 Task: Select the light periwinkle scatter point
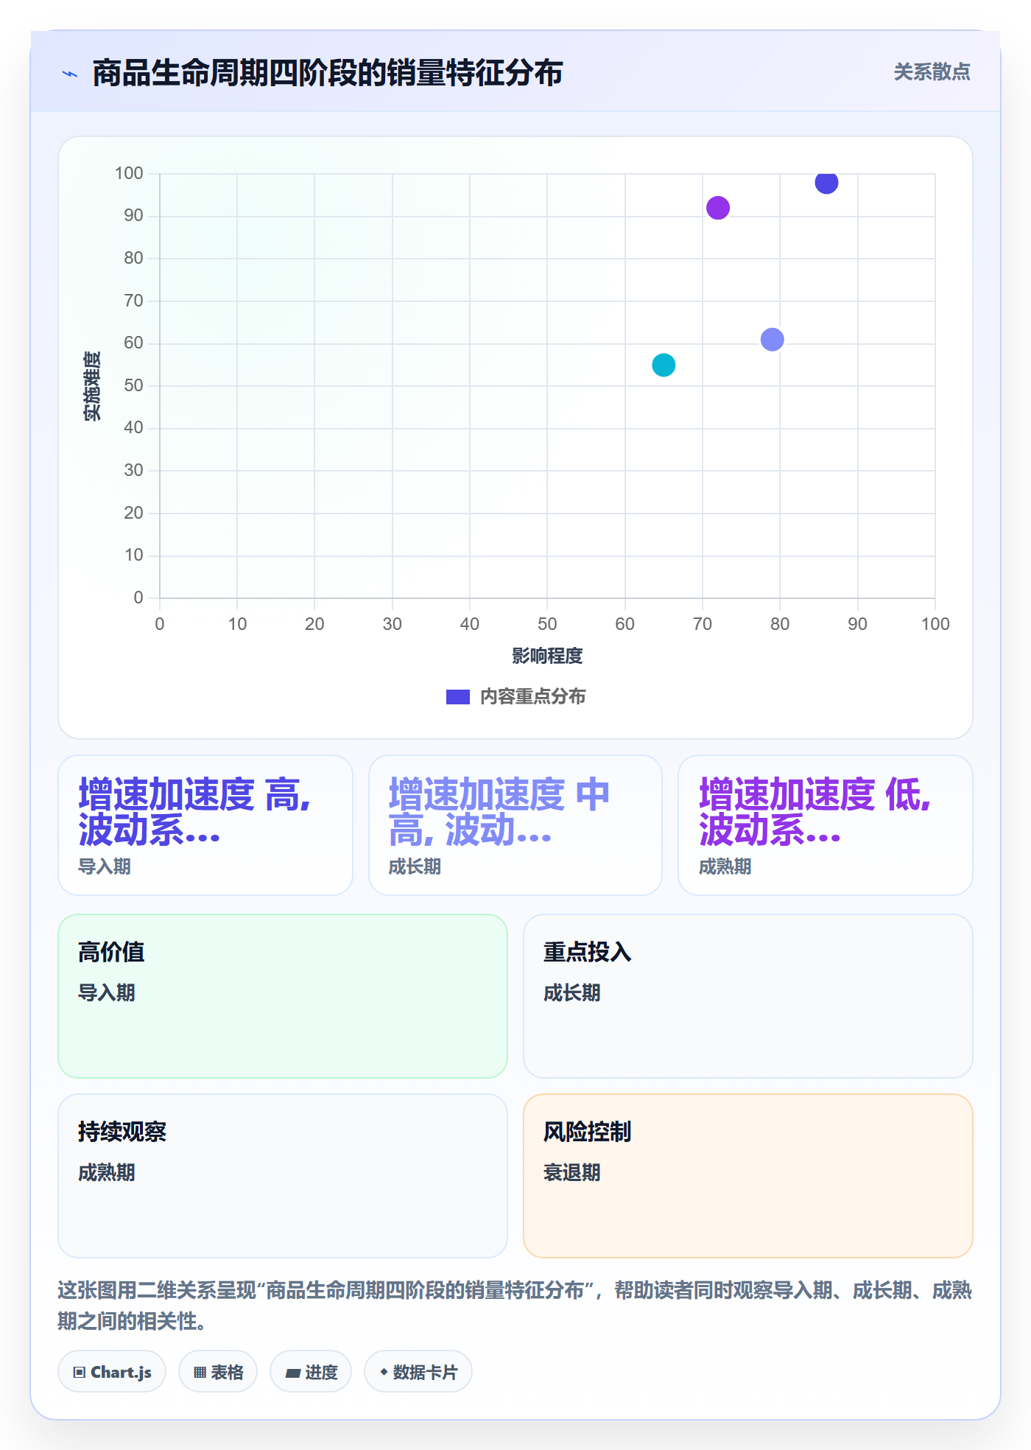[x=772, y=340]
